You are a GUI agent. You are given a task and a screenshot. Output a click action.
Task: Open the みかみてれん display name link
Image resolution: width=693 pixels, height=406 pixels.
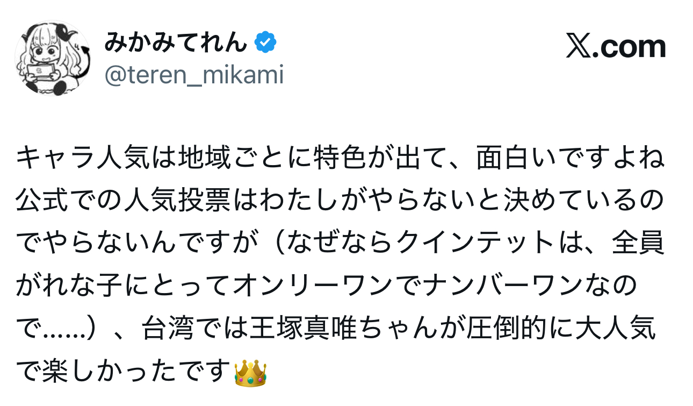click(x=175, y=42)
